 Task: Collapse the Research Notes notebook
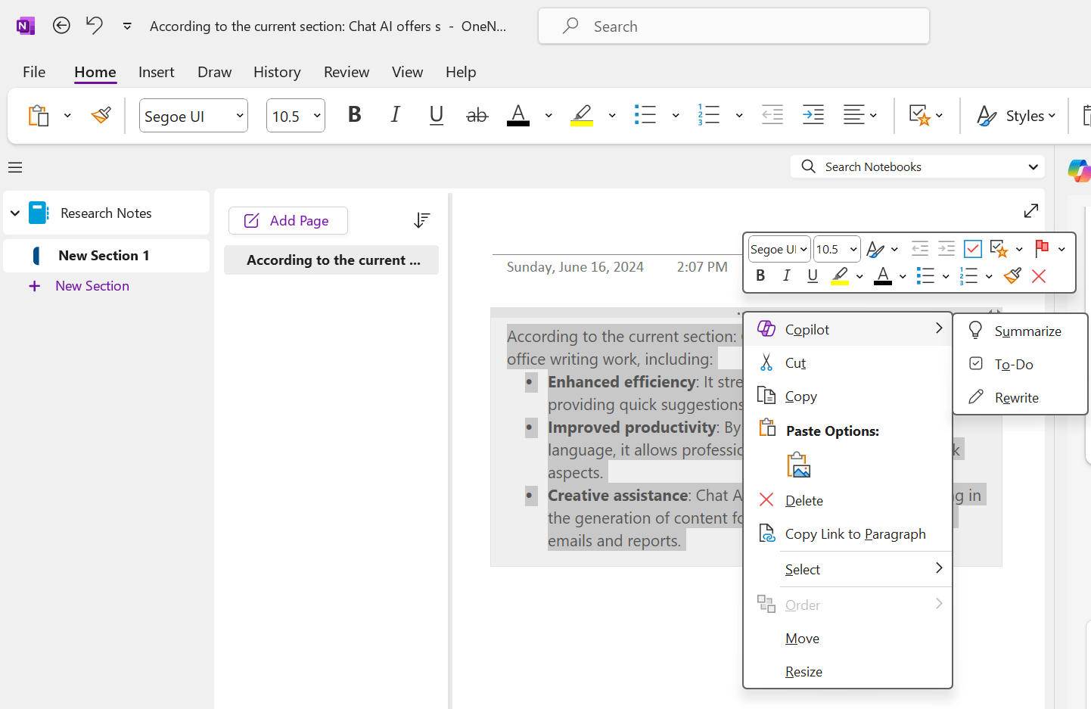[x=15, y=213]
